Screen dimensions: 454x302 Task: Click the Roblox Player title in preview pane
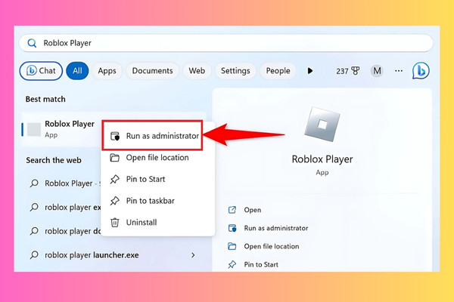pyautogui.click(x=322, y=159)
